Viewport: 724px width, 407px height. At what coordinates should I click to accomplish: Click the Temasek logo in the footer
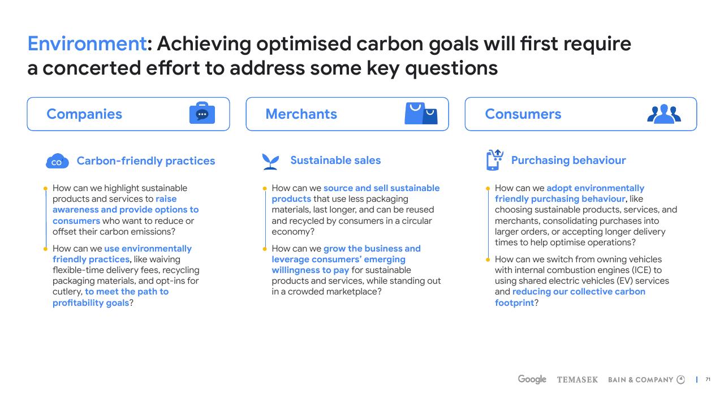click(x=578, y=380)
